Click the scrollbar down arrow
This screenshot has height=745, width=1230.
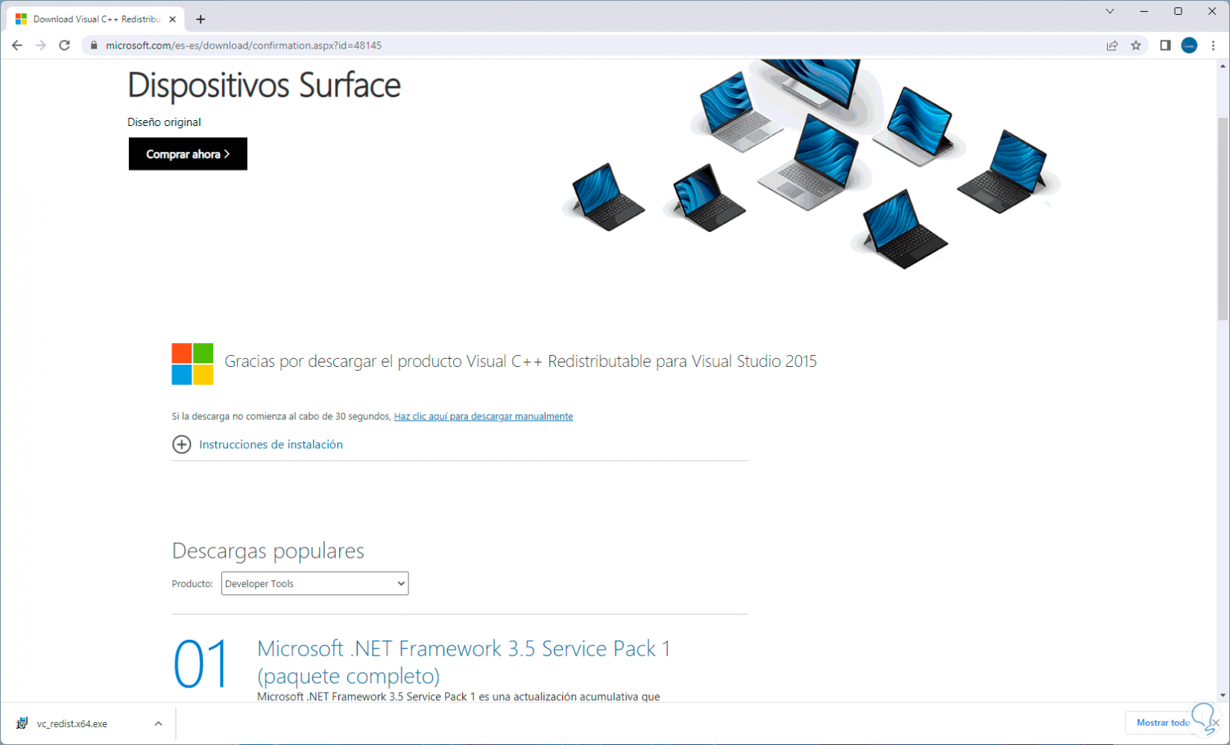coord(1223,695)
